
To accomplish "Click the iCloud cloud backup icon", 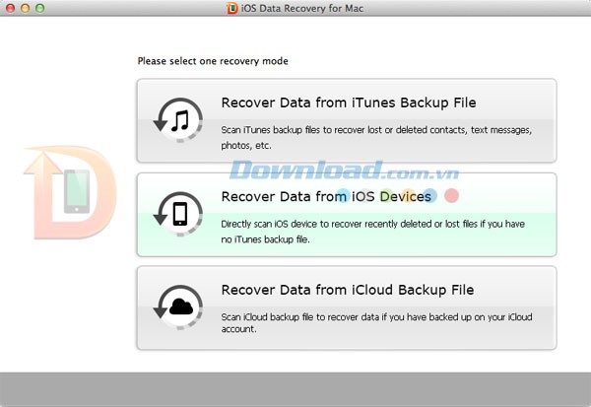I will [178, 307].
